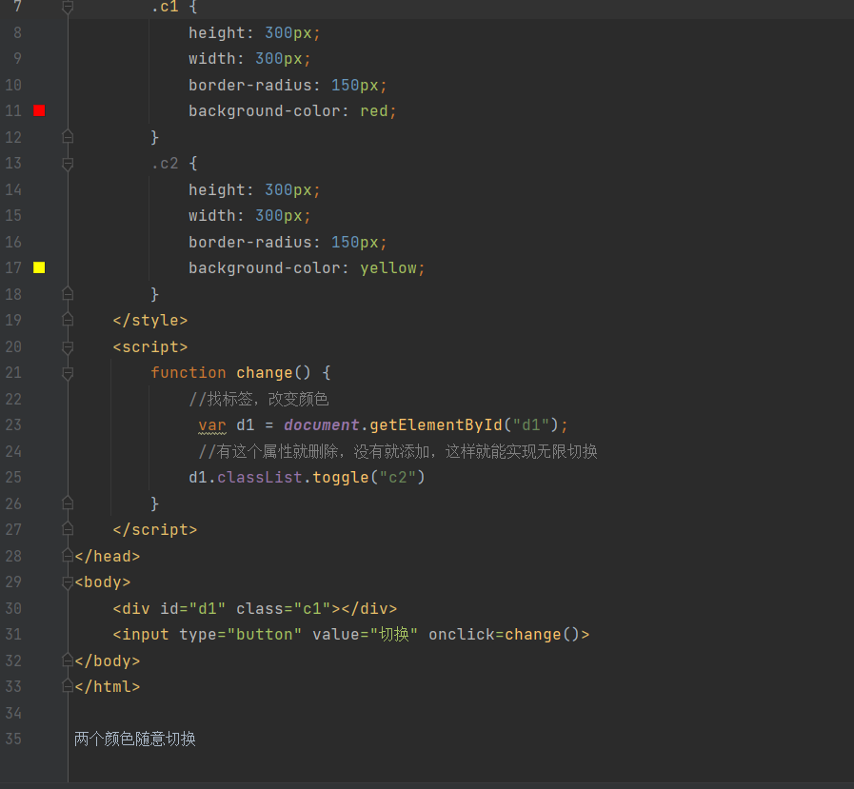The image size is (854, 789).
Task: Click the text '两个颜色随意切换' on line 35
Action: tap(135, 739)
